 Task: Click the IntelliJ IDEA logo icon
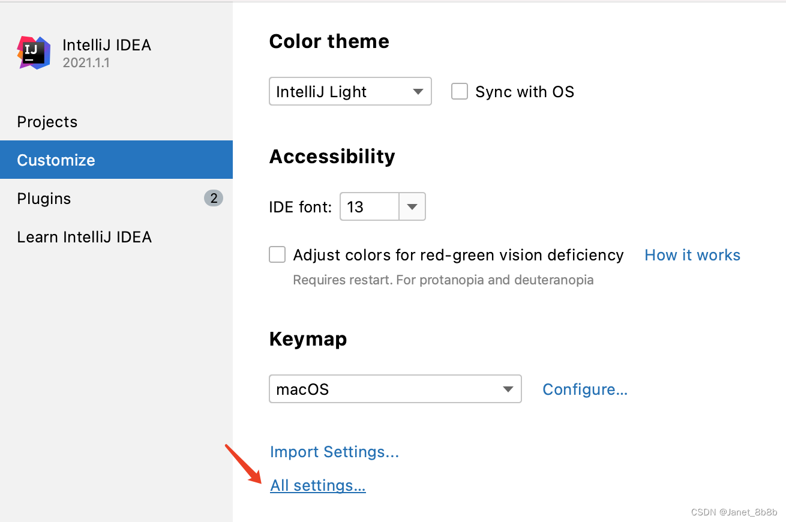[x=34, y=53]
